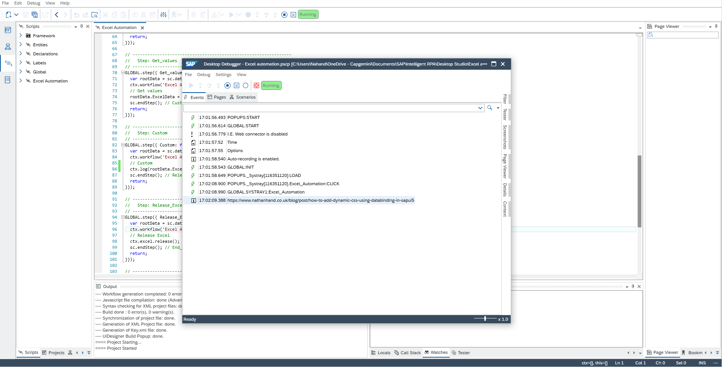Stop debugging from the main toolbar

tap(284, 15)
